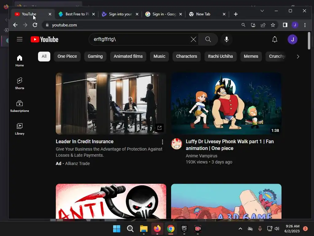314x236 pixels.
Task: Open the Allianz office meeting ad thumbnail
Action: pyautogui.click(x=111, y=104)
